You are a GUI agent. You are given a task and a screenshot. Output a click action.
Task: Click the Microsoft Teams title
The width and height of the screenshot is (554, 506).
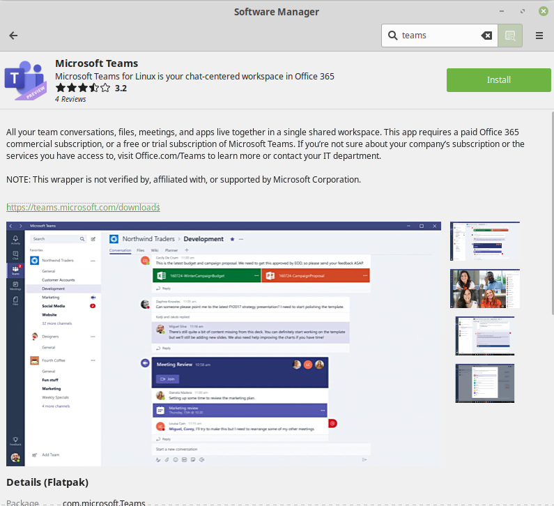click(96, 63)
